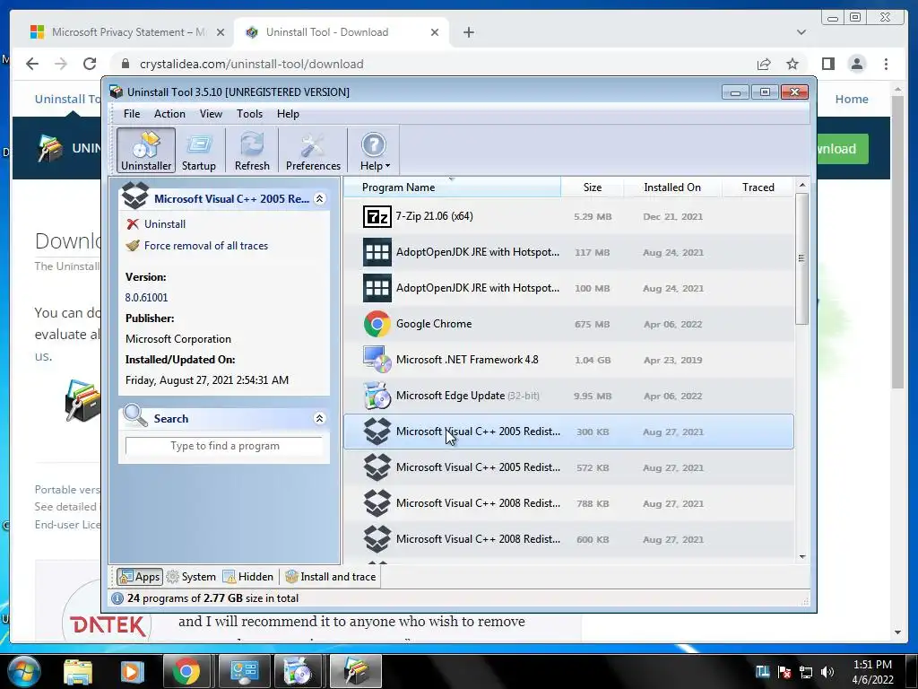
Task: Click the status bar info icon
Action: pyautogui.click(x=117, y=598)
